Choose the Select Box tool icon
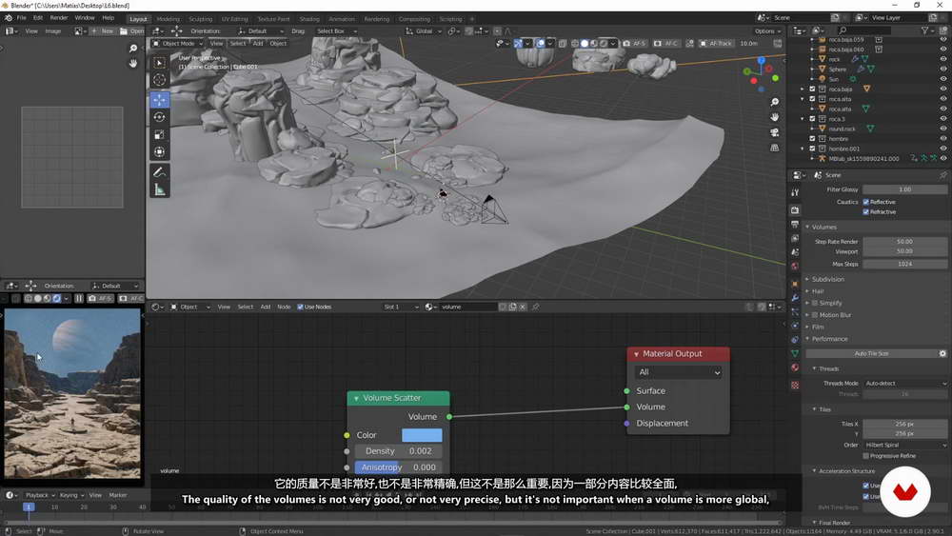The height and width of the screenshot is (536, 952). [x=159, y=63]
